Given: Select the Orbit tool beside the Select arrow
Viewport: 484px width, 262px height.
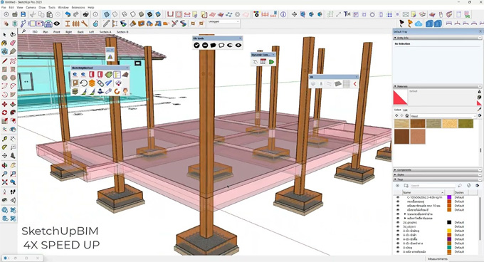Looking at the screenshot, I should pos(13,35).
